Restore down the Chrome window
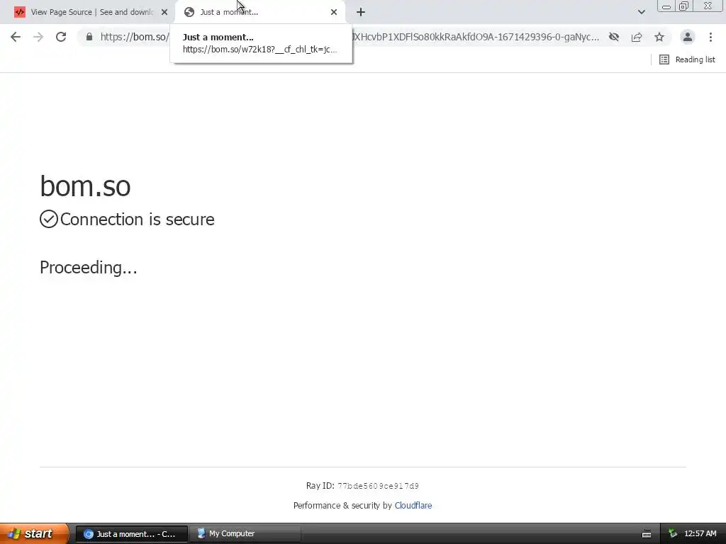This screenshot has width=726, height=544. point(683,6)
